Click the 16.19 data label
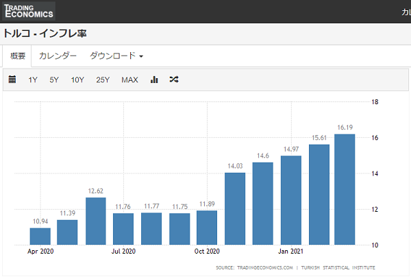Viewport: 411px width, 279px height. (x=345, y=128)
